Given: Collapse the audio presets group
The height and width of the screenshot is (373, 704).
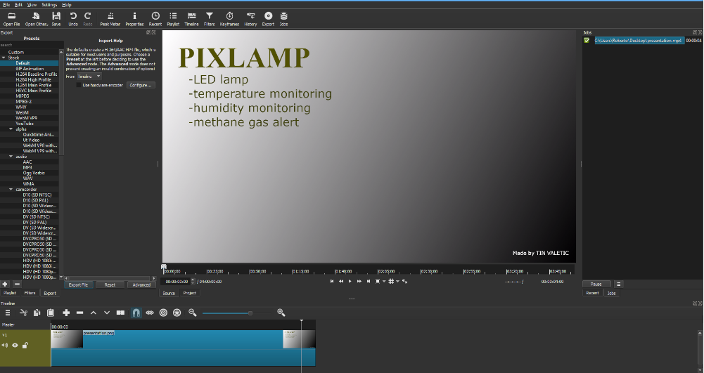Looking at the screenshot, I should tap(11, 157).
